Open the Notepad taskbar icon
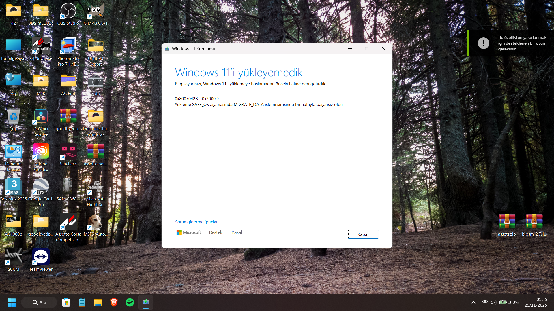The width and height of the screenshot is (554, 311). [x=82, y=302]
